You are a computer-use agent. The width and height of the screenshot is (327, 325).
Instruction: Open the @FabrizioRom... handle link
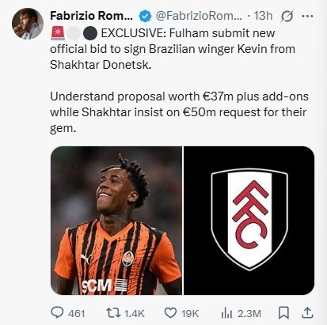199,16
